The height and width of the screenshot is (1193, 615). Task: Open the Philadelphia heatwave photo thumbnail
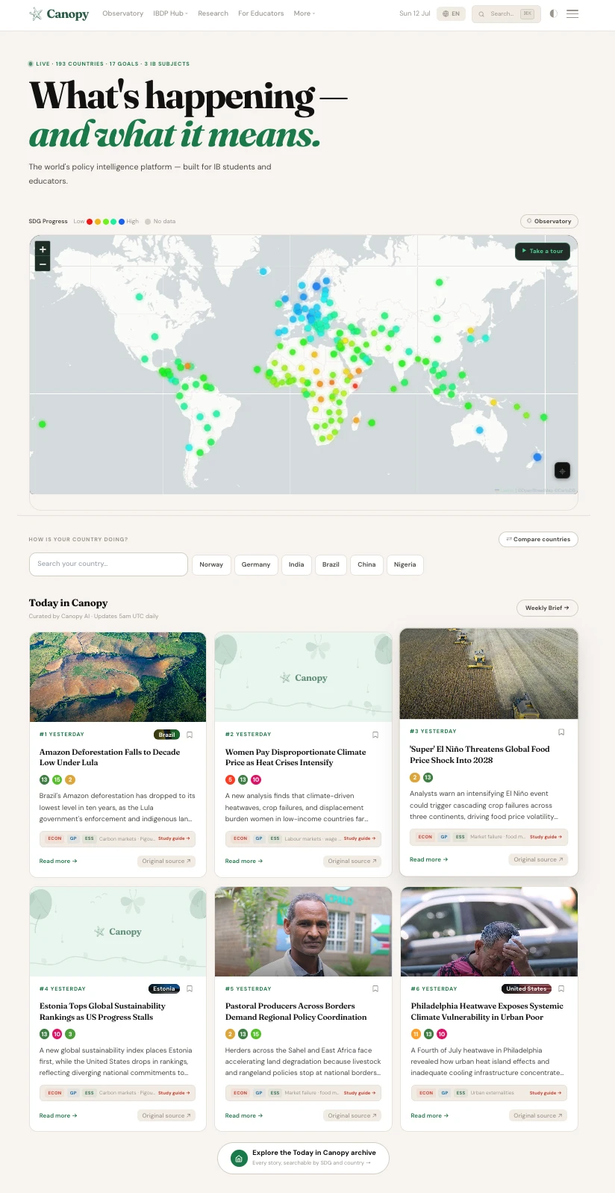(x=489, y=932)
